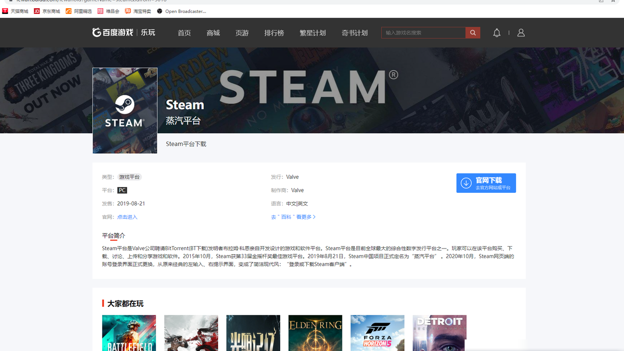Open the 天猫商城 bookmark
The image size is (624, 351).
(x=15, y=11)
